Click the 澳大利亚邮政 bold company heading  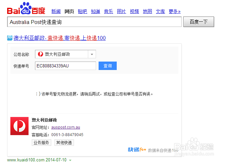pos(44,120)
